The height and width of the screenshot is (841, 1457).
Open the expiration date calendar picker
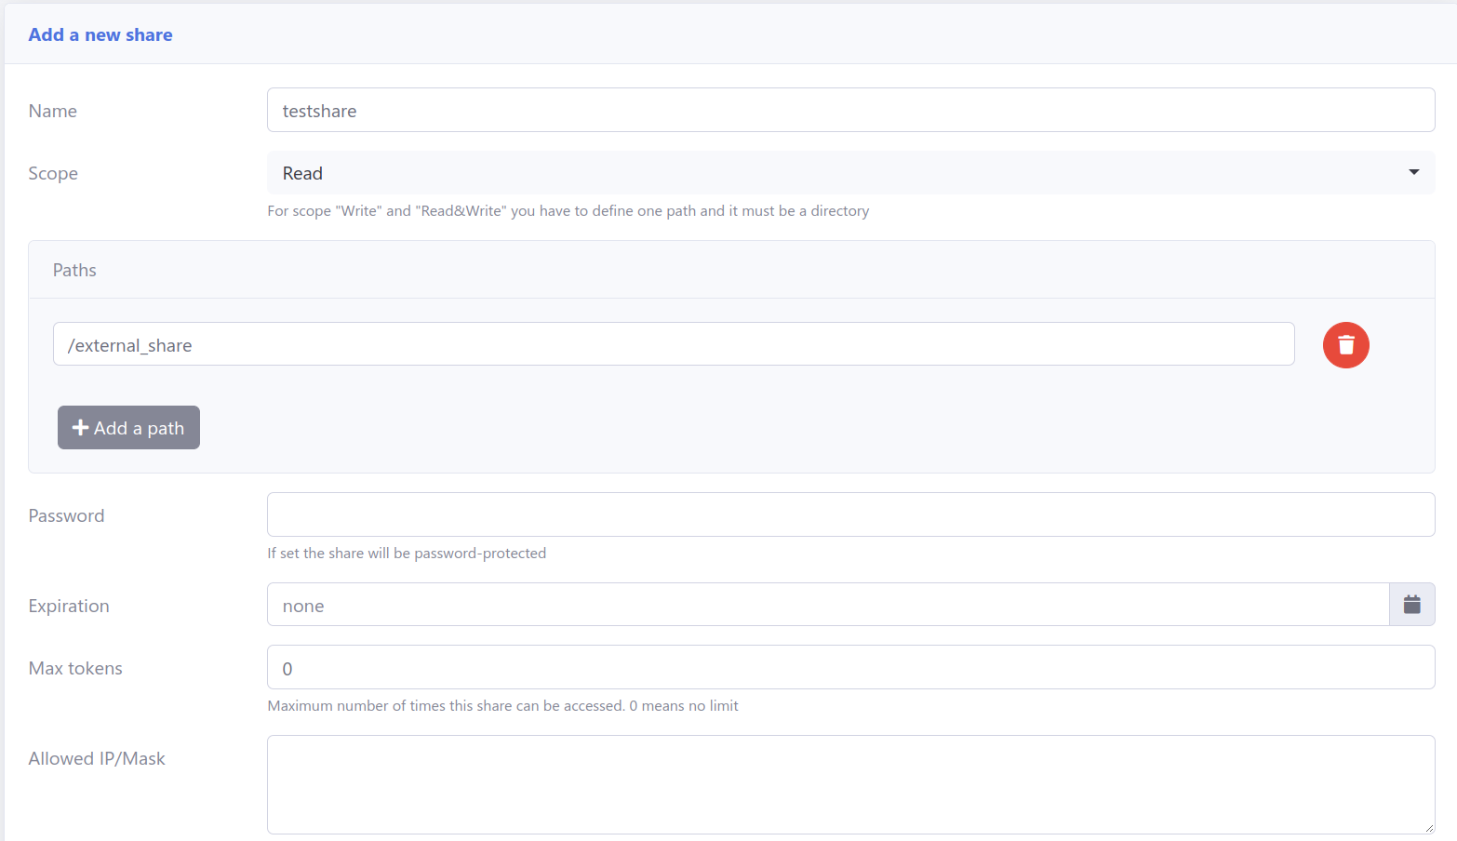click(1411, 605)
